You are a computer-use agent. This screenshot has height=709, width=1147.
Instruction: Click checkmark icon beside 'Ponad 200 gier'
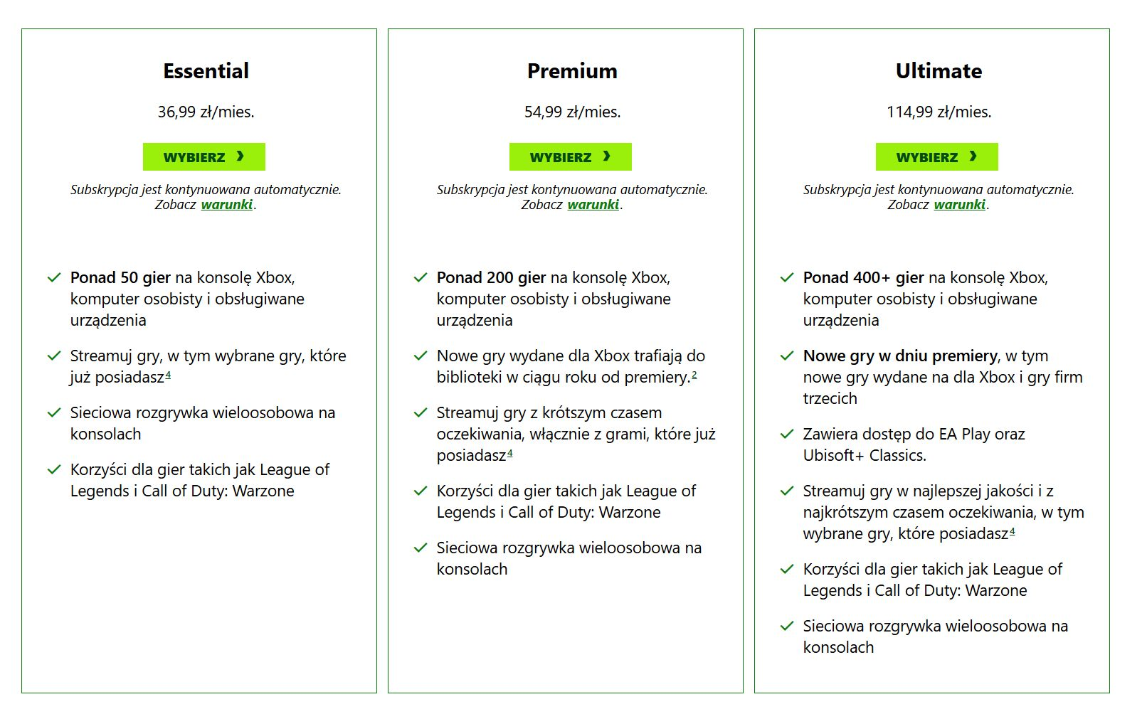pos(421,277)
